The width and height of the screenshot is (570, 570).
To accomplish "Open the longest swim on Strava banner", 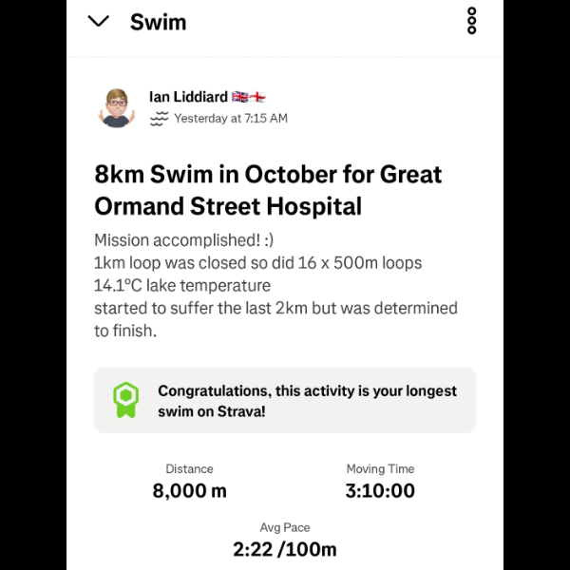I will (307, 401).
